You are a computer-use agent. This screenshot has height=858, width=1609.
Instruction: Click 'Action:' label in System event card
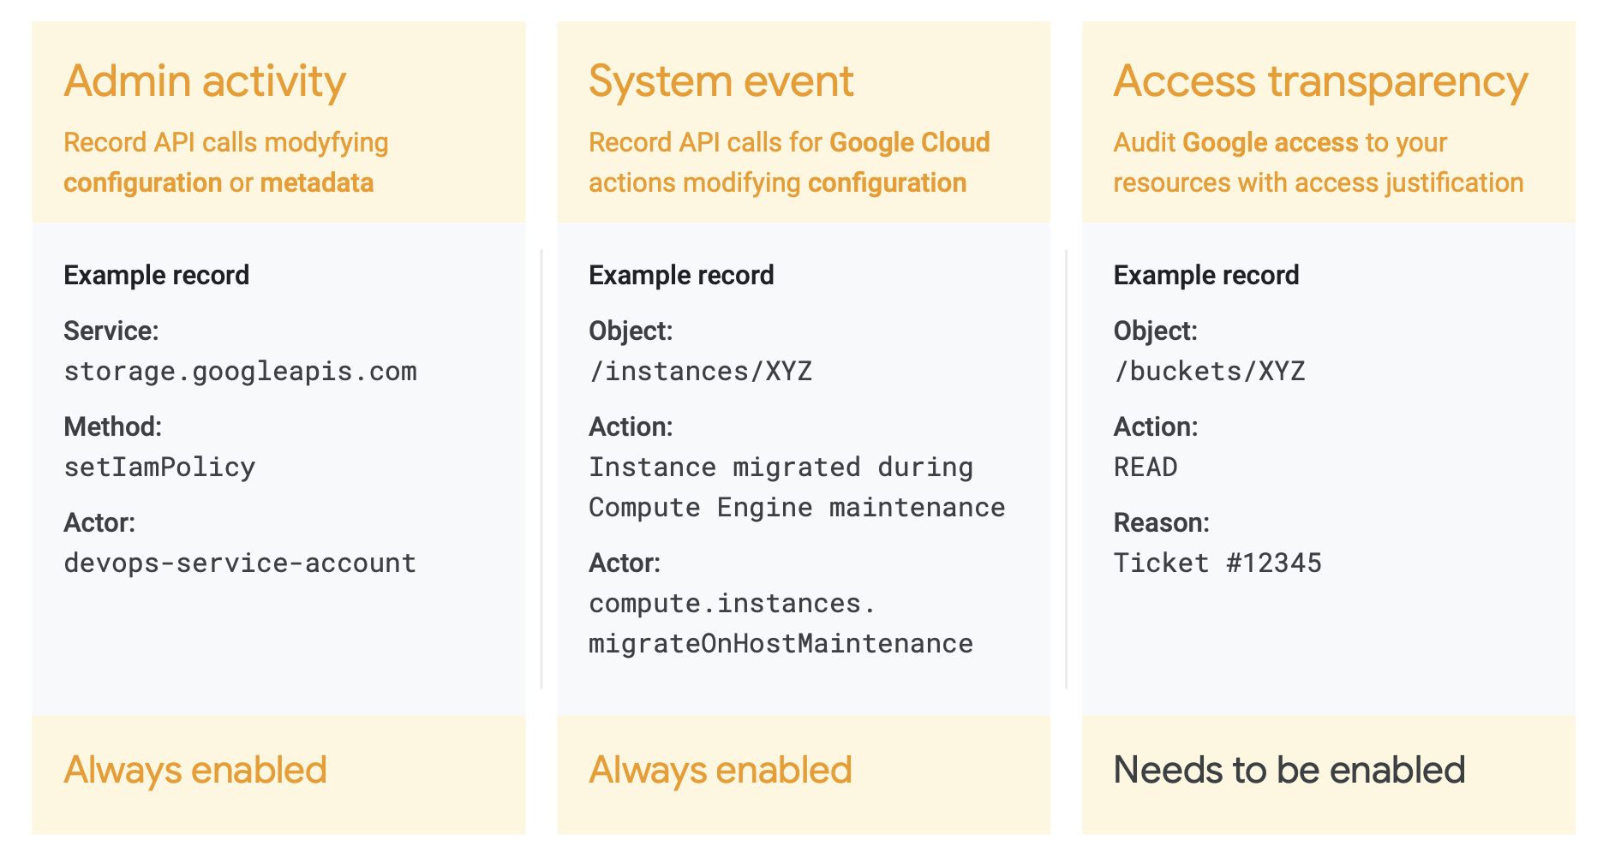pos(631,426)
